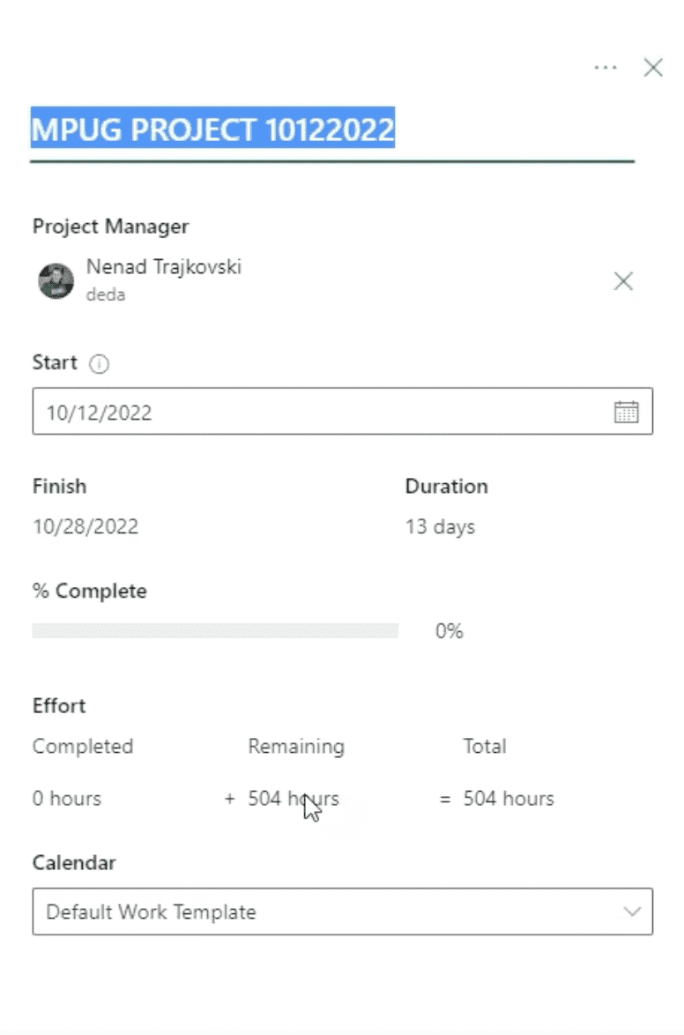
Task: Click the Total 504 hours value
Action: click(509, 799)
